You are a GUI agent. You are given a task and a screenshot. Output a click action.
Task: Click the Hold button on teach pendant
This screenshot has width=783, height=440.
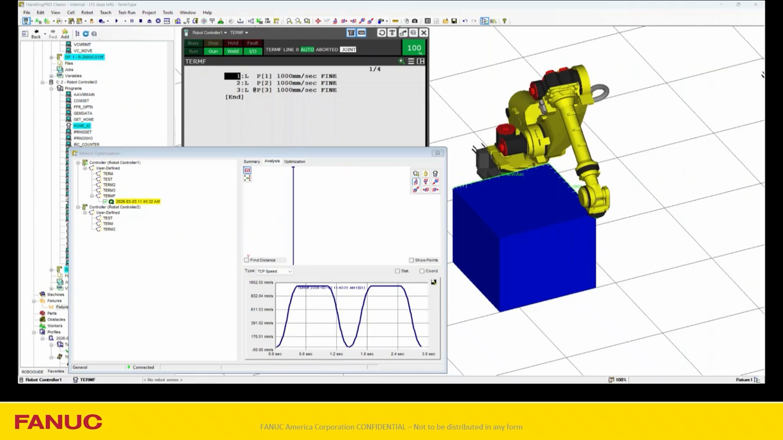(233, 43)
